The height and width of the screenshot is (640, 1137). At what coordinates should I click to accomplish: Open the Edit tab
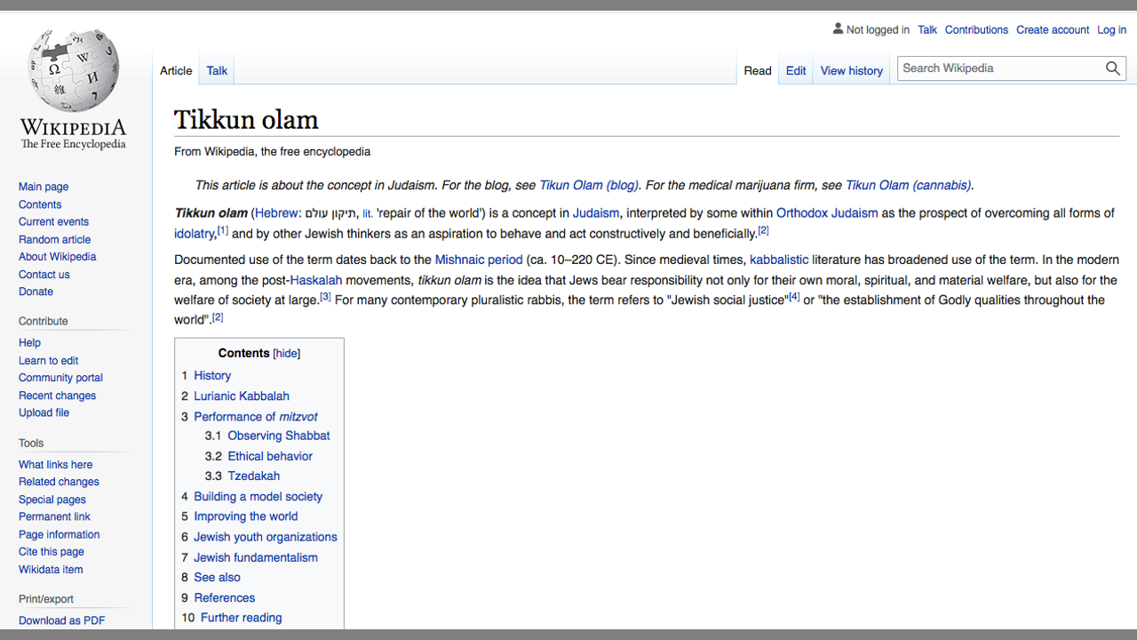click(x=796, y=71)
